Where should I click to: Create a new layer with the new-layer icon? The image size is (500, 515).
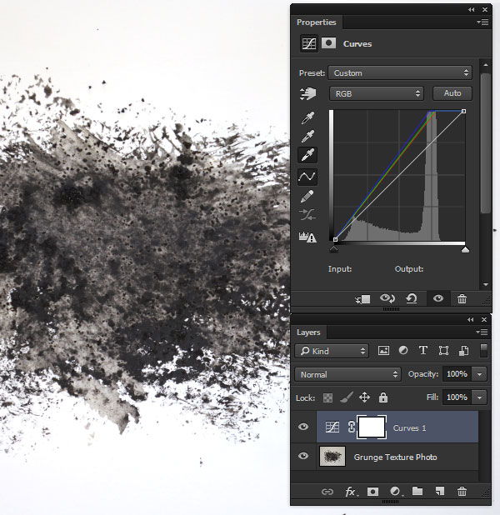440,492
